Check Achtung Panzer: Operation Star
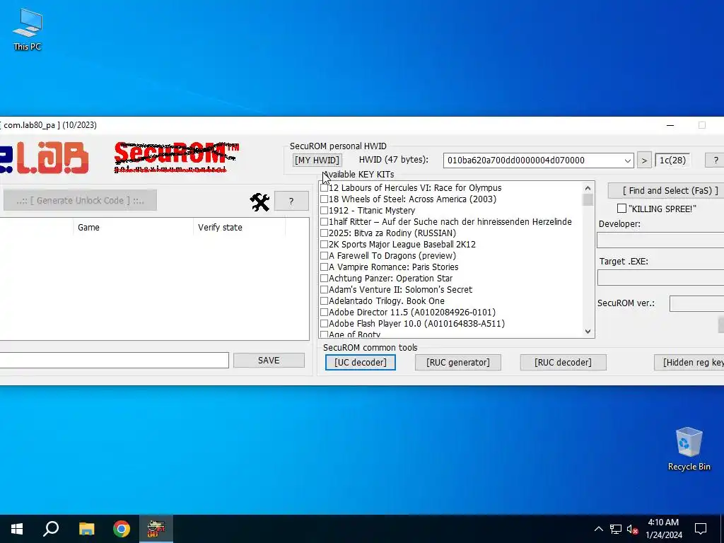Screen dimensions: 724x543 324,279
